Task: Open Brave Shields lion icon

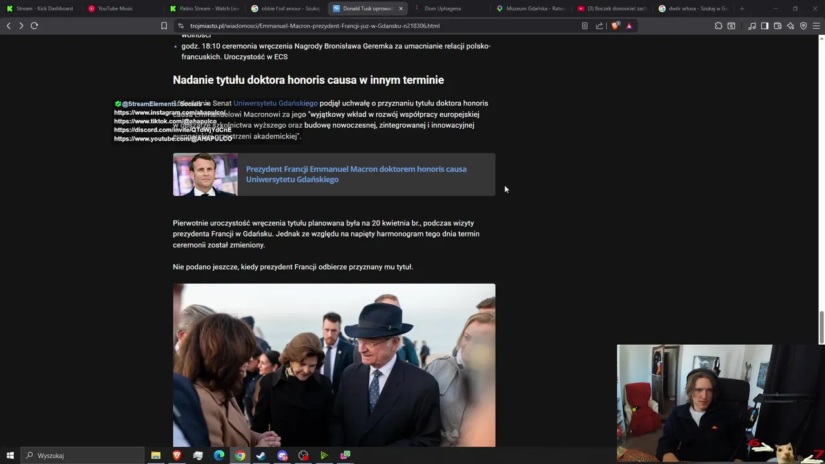Action: [615, 26]
